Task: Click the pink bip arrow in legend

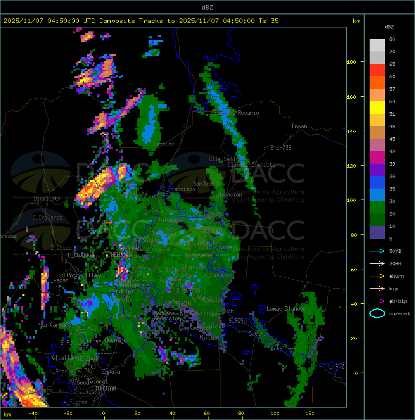Action: tap(377, 288)
